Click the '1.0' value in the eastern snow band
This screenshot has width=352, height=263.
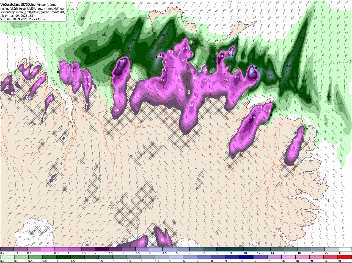[x=295, y=147]
